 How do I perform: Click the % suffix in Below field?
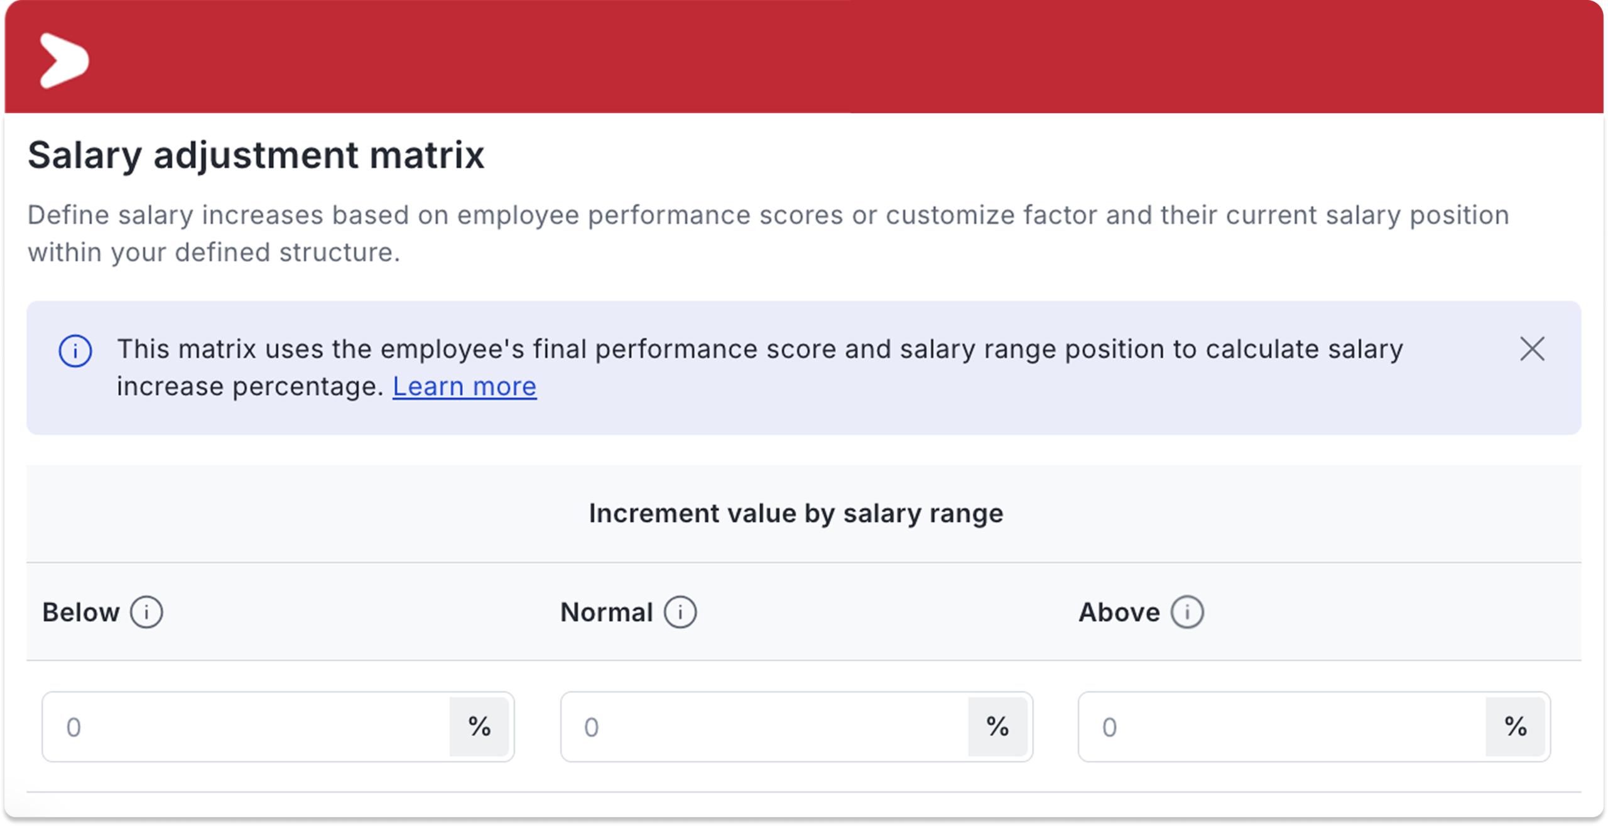coord(479,727)
